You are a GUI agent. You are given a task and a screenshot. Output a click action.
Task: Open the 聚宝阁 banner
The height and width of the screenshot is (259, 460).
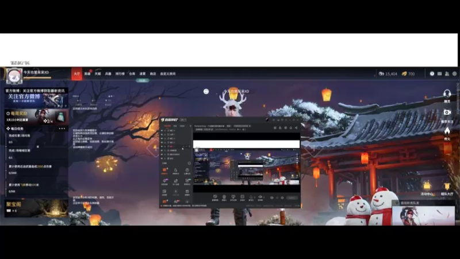click(36, 208)
